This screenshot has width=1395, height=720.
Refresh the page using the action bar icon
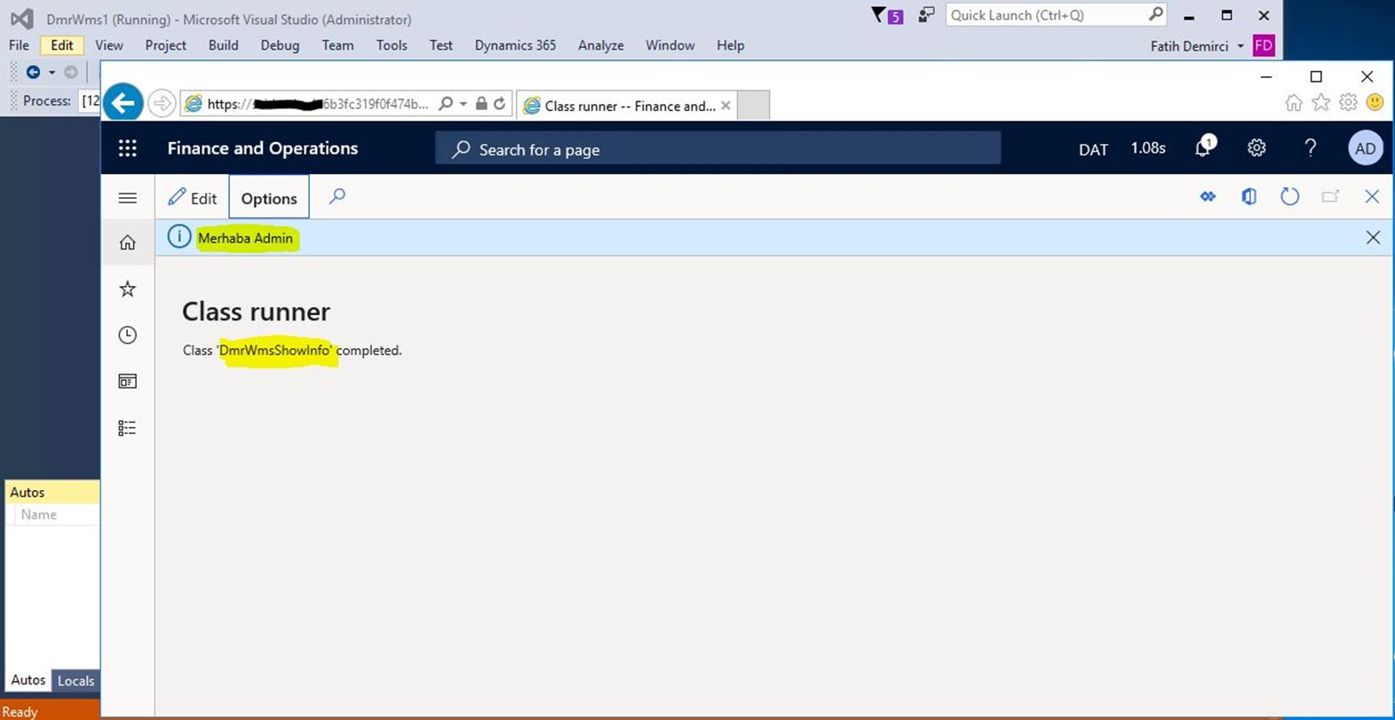pos(1289,197)
